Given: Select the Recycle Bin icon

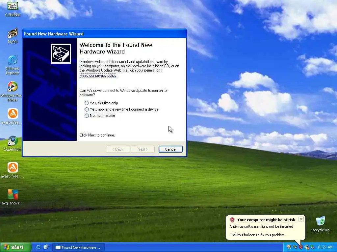Looking at the screenshot, I should [x=321, y=224].
